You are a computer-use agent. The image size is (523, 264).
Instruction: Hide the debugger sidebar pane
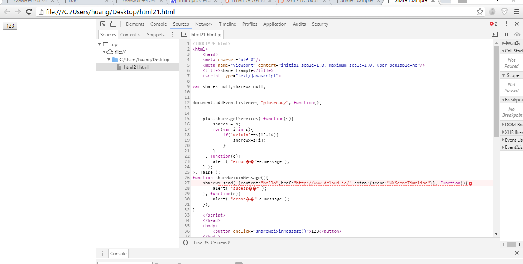pos(495,34)
